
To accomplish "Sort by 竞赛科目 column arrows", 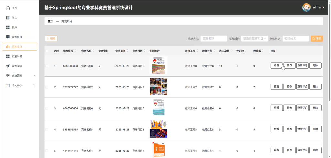I will pyautogui.click(x=144, y=51).
